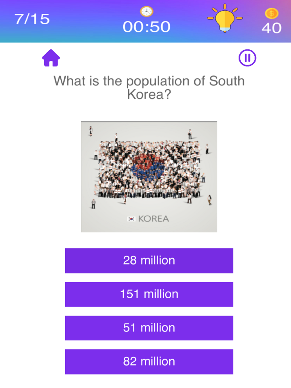Click the clock icon above the timer
Screen dimensions: 291x388
pyautogui.click(x=147, y=12)
